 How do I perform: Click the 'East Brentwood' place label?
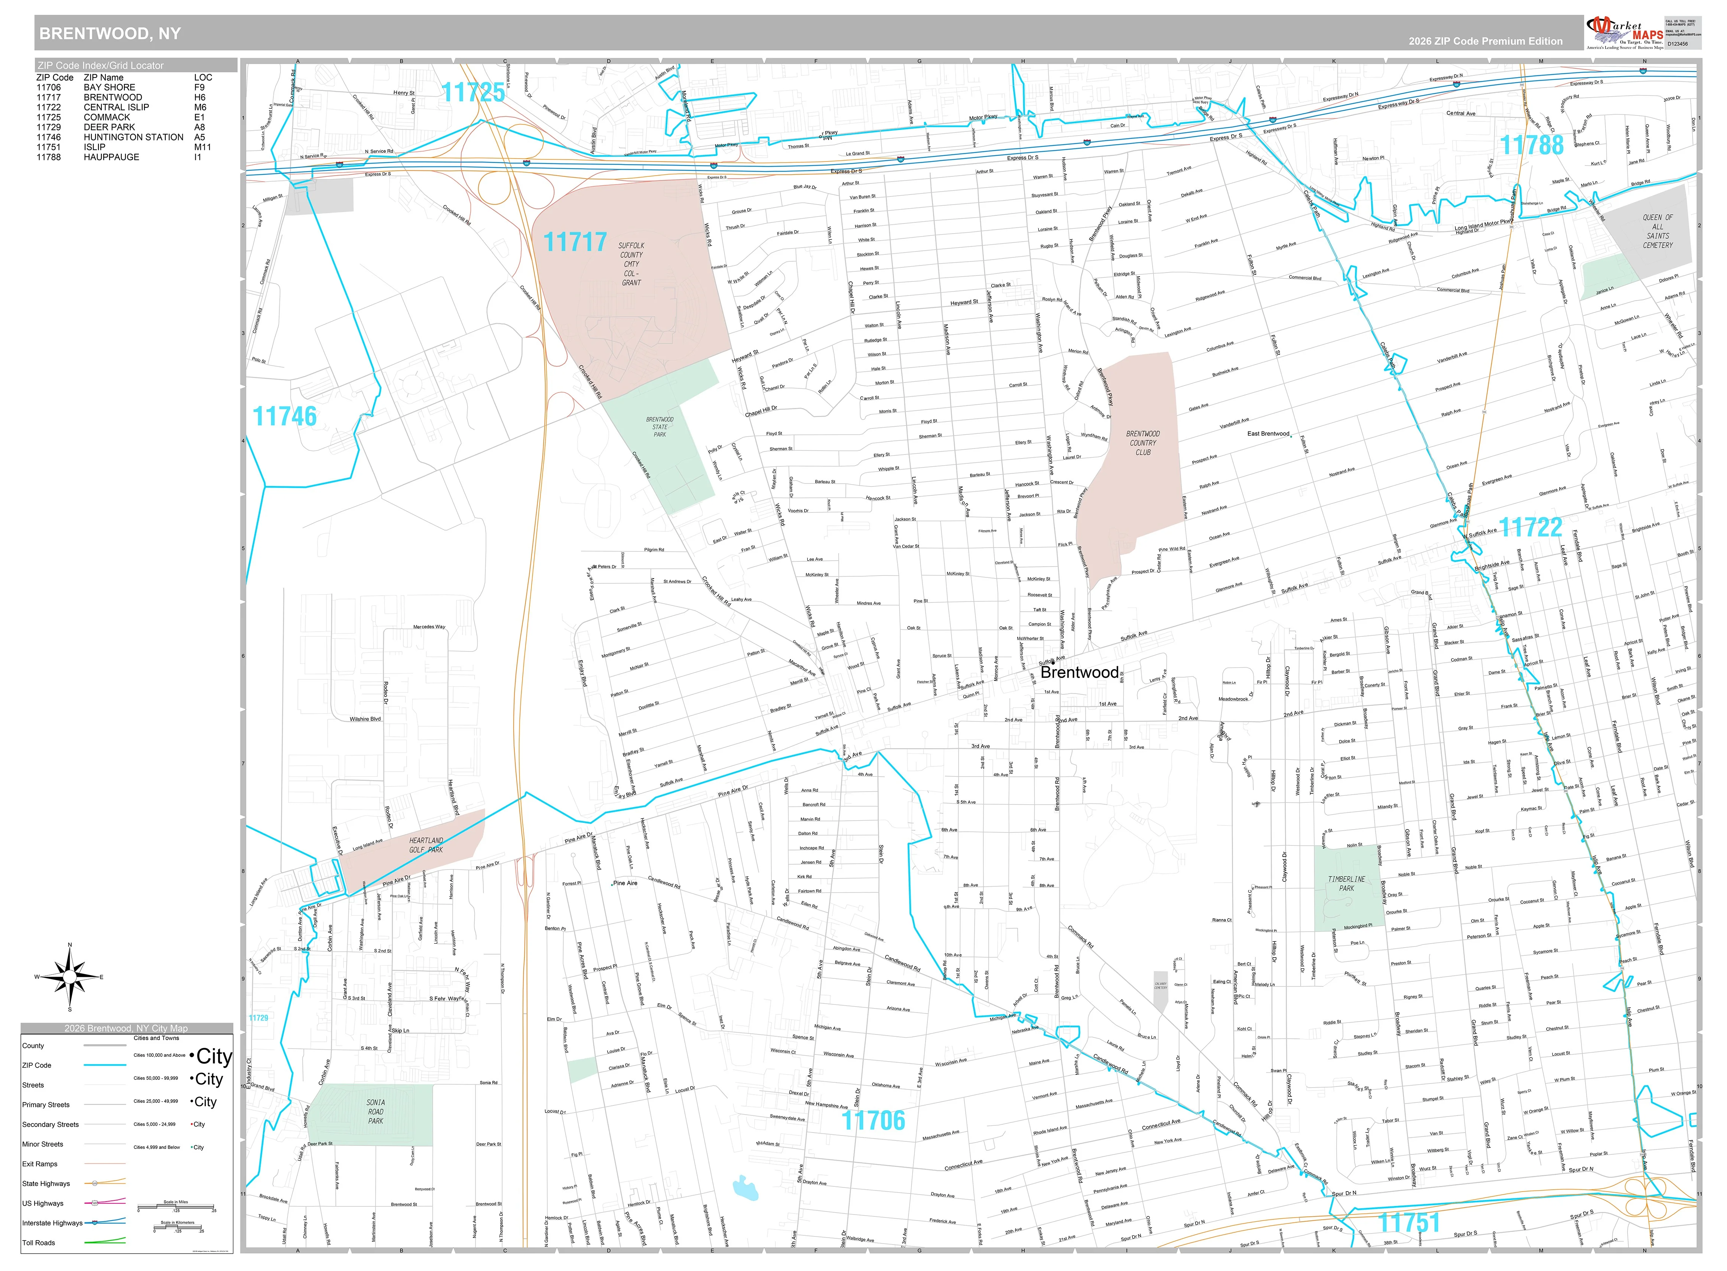[1268, 434]
